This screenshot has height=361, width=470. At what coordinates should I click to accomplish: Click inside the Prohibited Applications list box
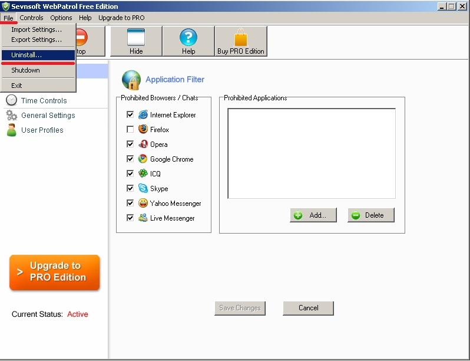(311, 153)
